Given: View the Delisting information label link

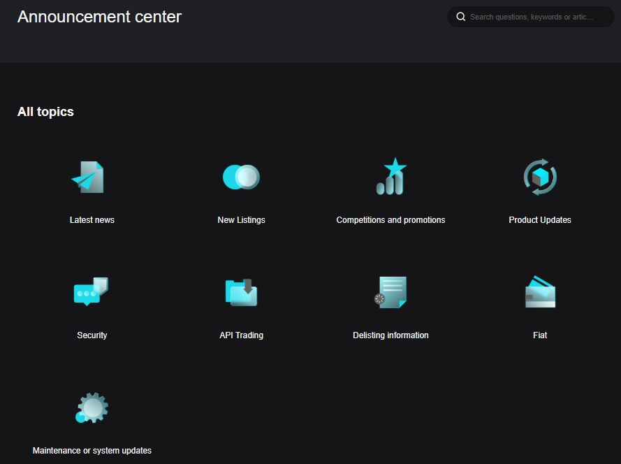Looking at the screenshot, I should tap(390, 335).
